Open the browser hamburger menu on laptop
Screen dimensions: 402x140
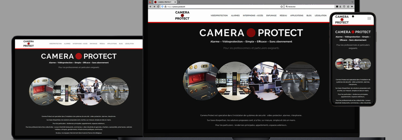click(352, 6)
